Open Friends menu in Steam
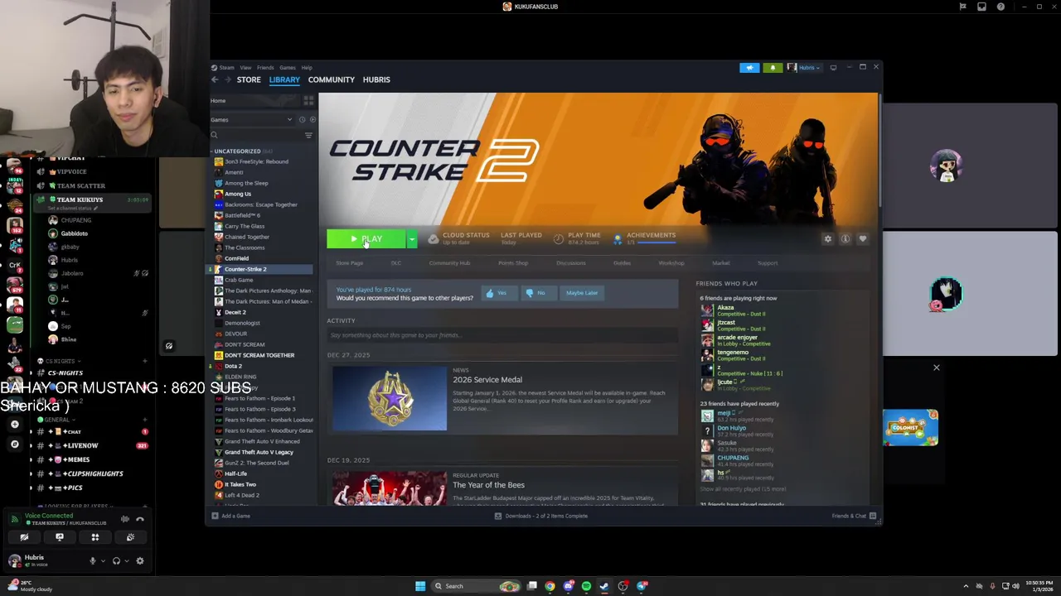This screenshot has height=596, width=1061. point(265,68)
